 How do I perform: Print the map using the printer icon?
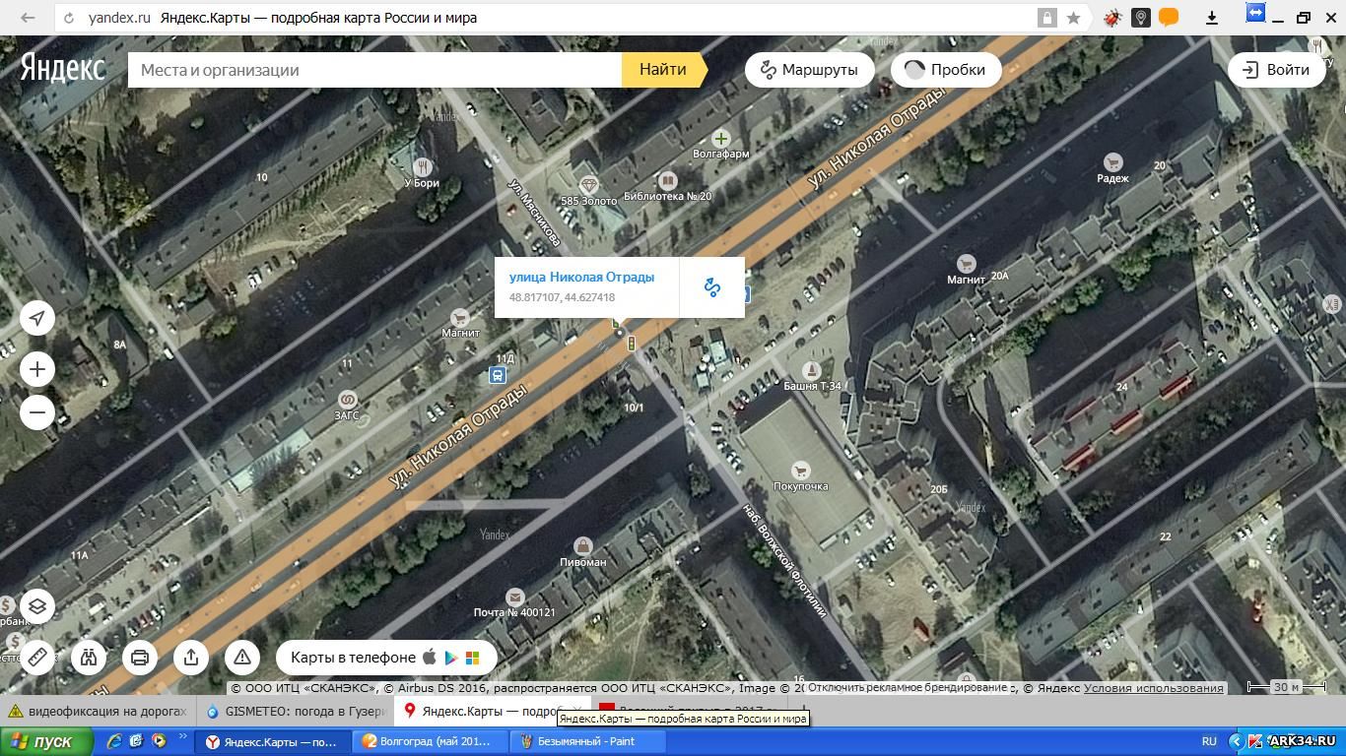(x=140, y=657)
